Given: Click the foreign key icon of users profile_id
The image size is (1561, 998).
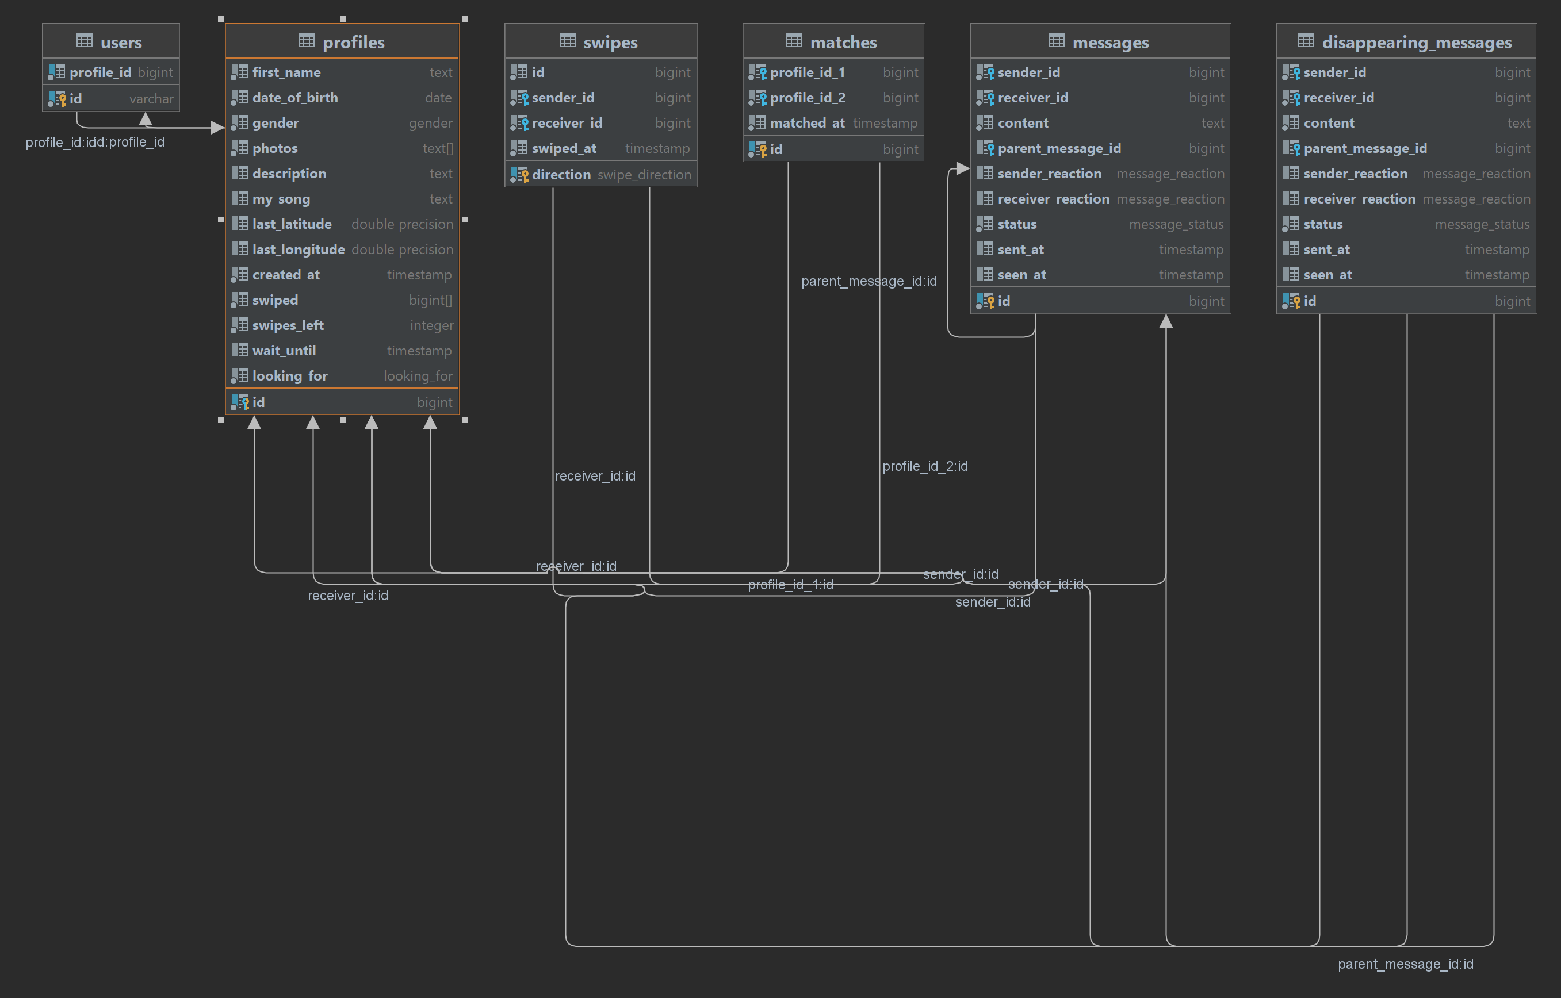Looking at the screenshot, I should tap(56, 72).
